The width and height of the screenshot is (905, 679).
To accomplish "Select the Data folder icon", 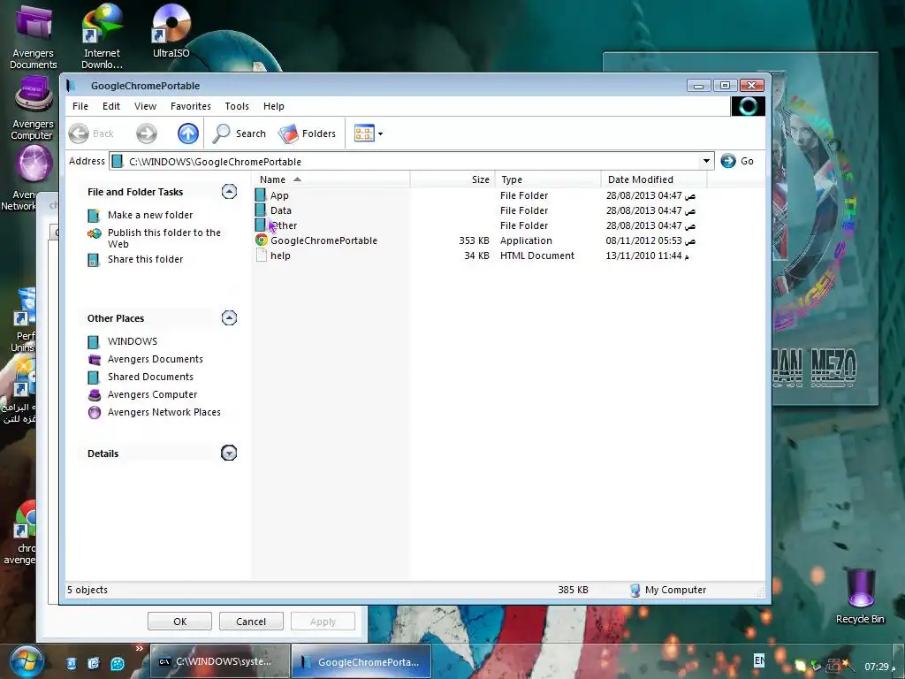I will pyautogui.click(x=261, y=210).
